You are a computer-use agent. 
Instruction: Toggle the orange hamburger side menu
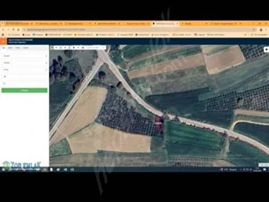point(3,42)
